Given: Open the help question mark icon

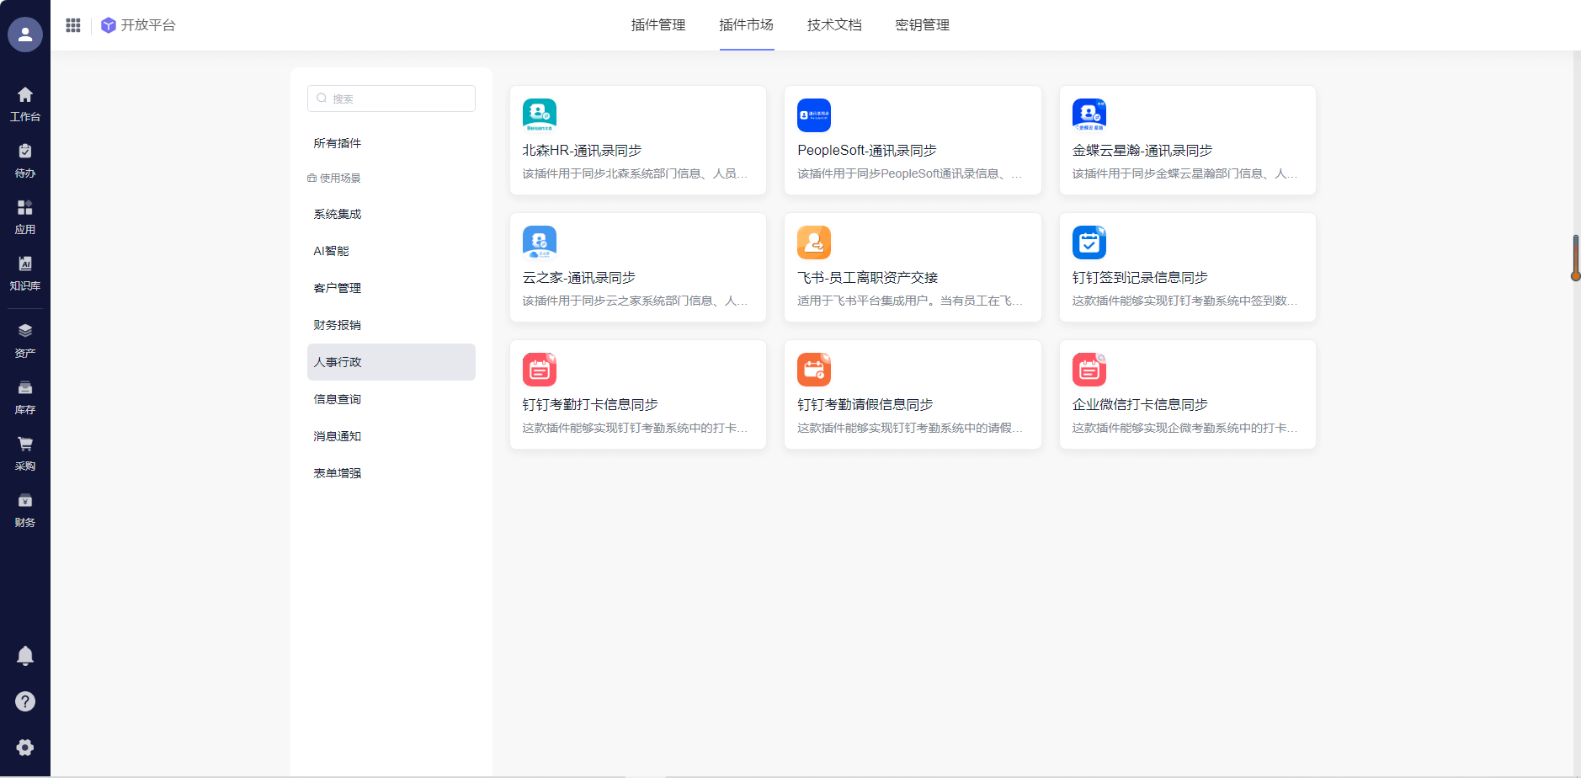Looking at the screenshot, I should pos(25,701).
